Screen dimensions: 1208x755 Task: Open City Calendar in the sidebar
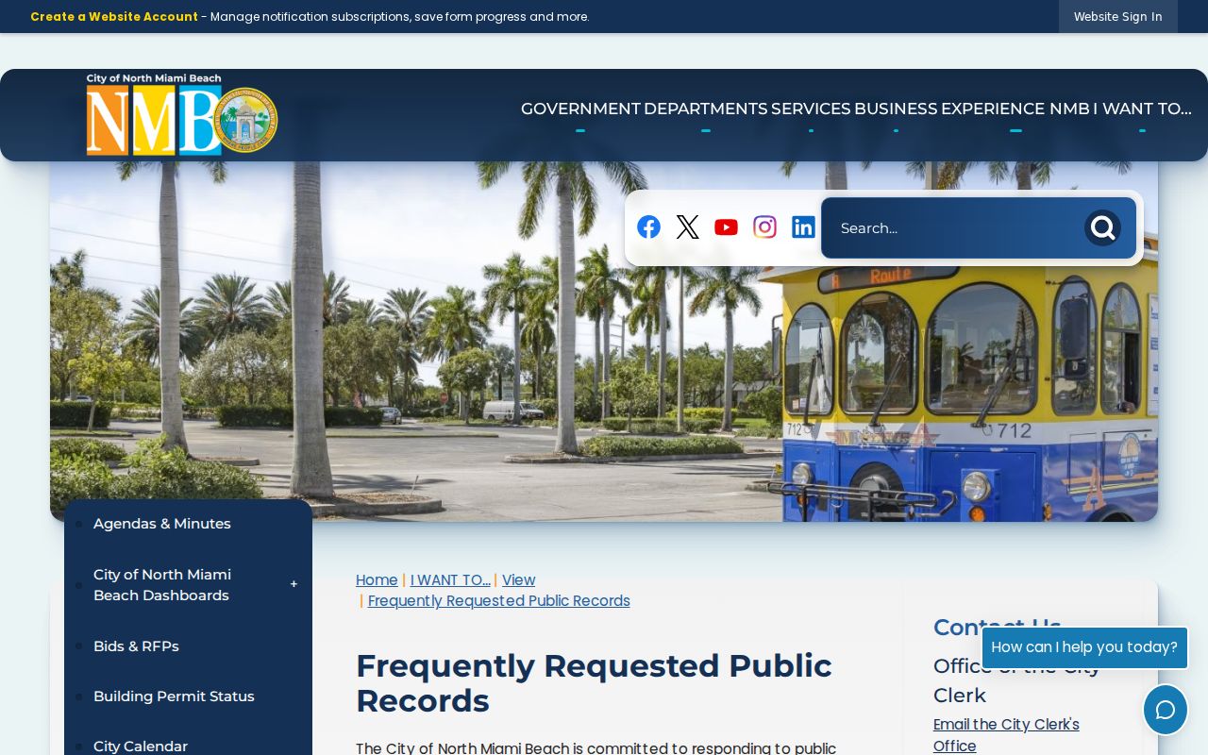tap(141, 747)
